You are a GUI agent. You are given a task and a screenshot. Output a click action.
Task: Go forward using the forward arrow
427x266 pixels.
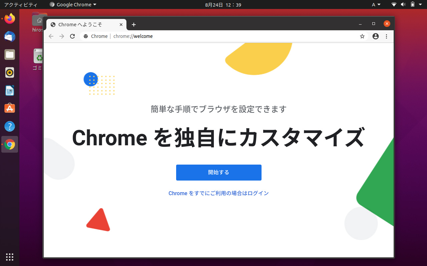point(62,36)
